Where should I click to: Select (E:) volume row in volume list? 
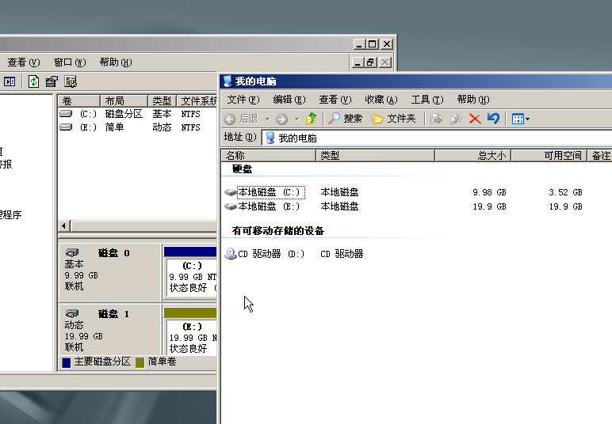tap(137, 127)
